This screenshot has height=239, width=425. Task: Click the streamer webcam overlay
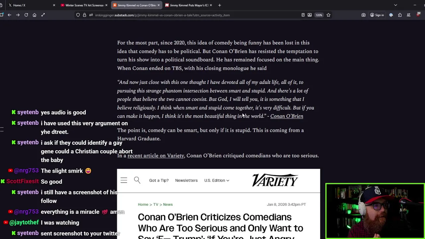[x=375, y=211]
